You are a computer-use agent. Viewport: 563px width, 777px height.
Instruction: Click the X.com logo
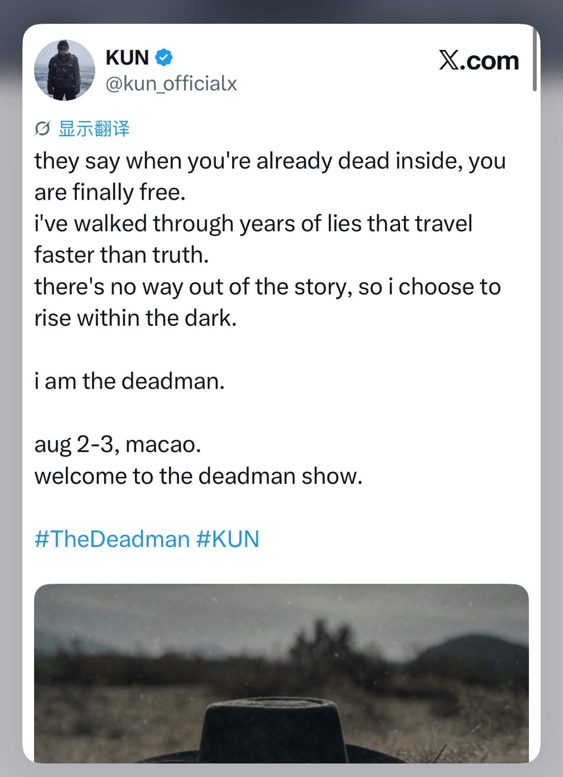point(479,61)
